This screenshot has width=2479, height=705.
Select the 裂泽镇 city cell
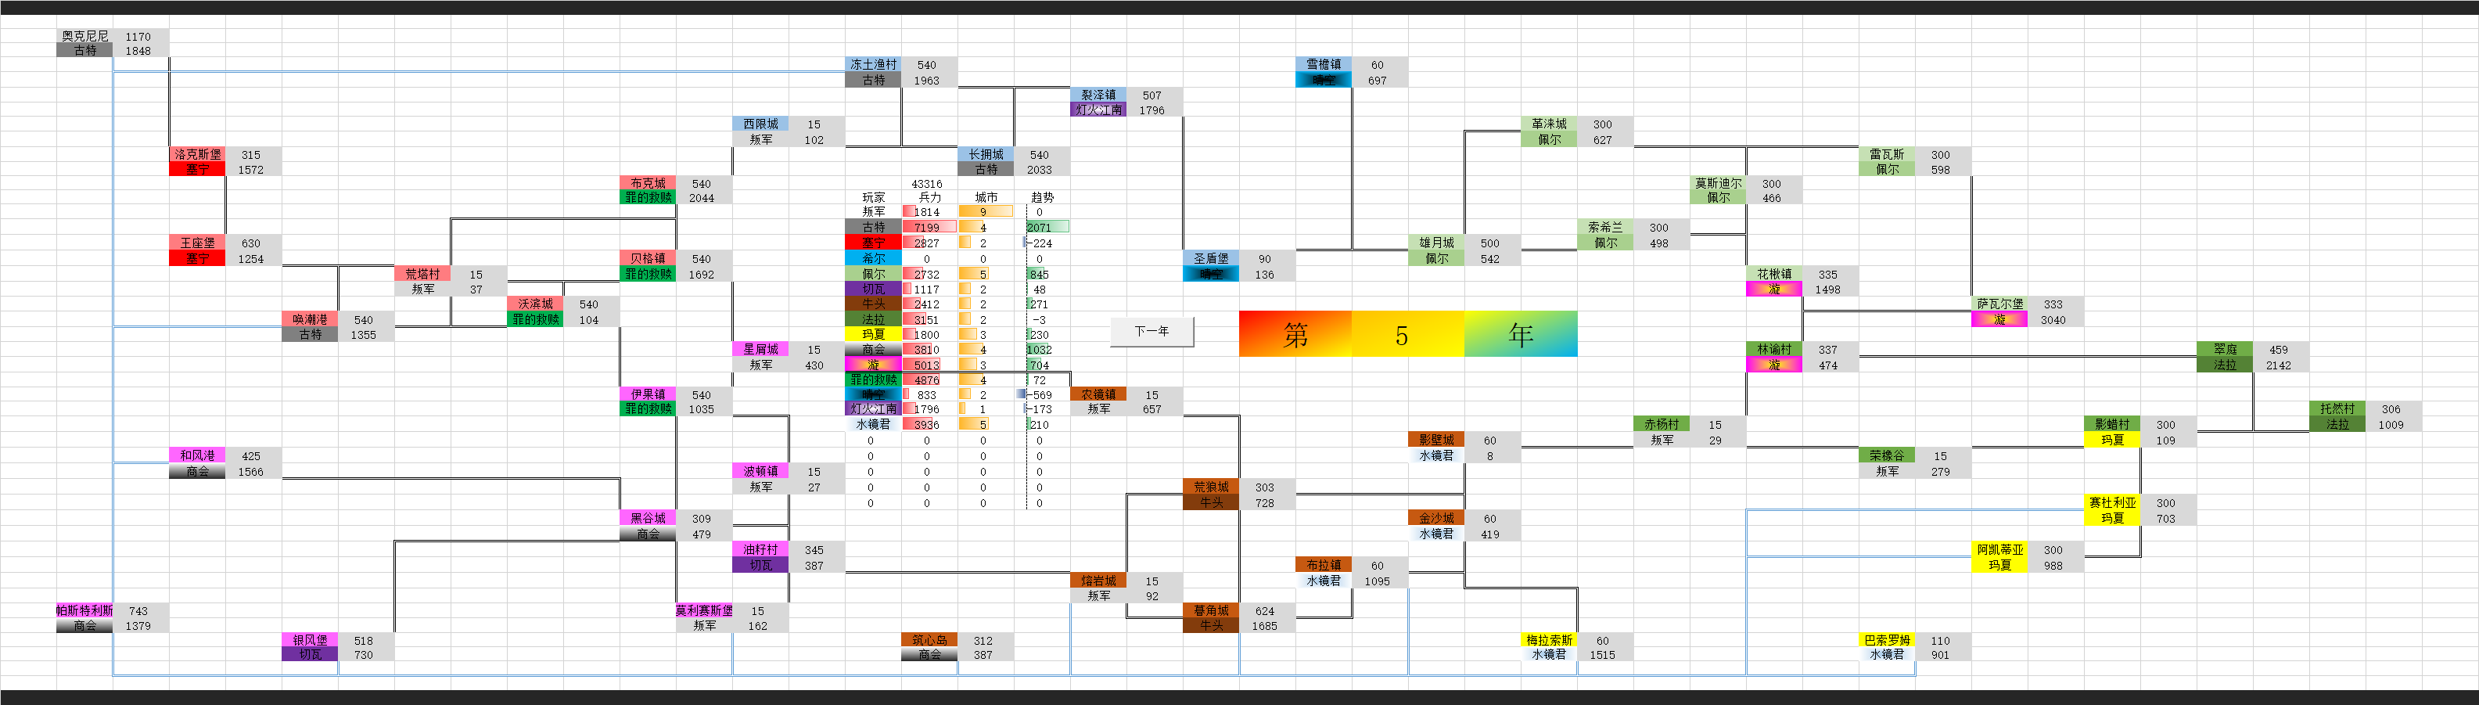[x=1098, y=95]
